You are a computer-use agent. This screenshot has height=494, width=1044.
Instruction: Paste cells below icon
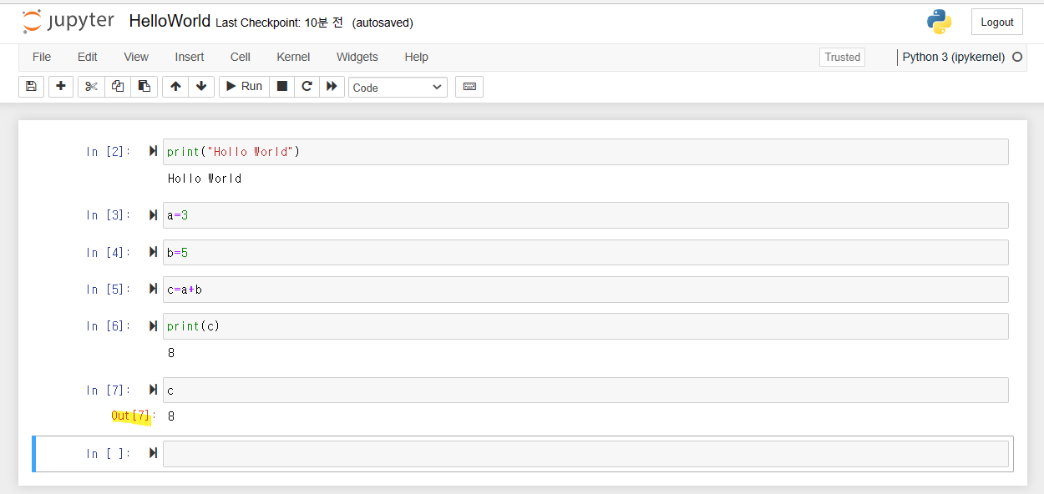click(144, 87)
